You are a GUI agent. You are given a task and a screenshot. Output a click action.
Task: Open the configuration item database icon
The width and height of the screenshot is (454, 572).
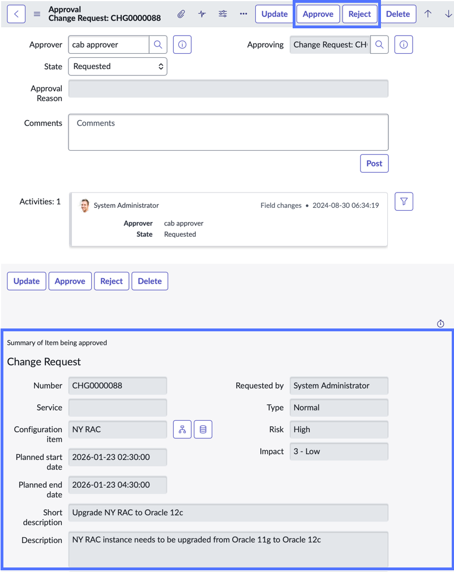[203, 429]
